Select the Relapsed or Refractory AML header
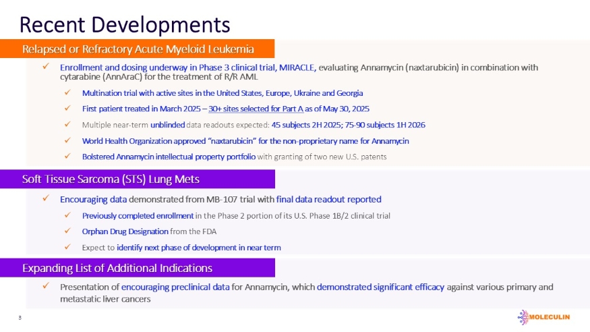Image resolution: width=590 pixels, height=332 pixels. pyautogui.click(x=138, y=49)
